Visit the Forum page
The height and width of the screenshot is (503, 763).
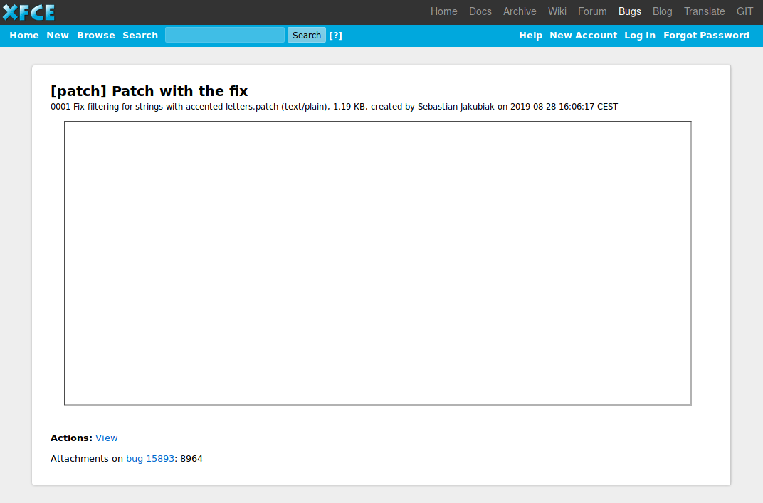click(592, 11)
